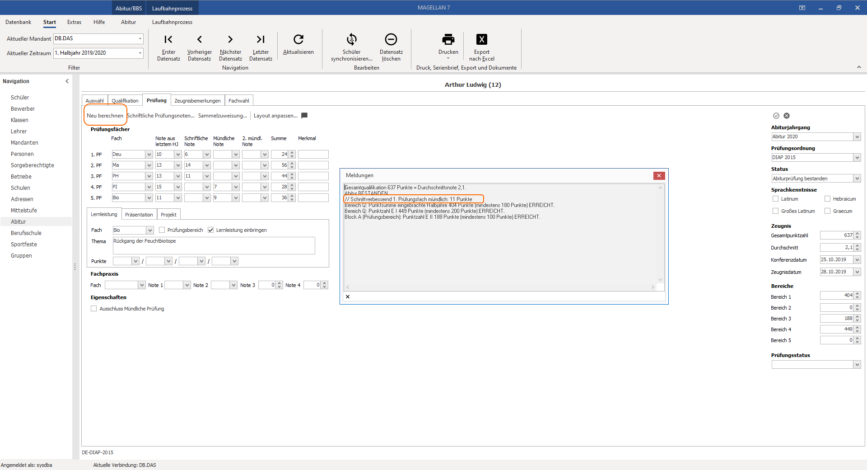
Task: Go to the previous record (Vorheriger Datensatz)
Action: point(200,39)
